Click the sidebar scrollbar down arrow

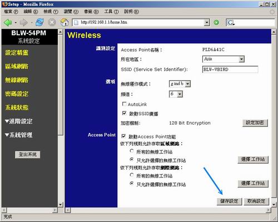pos(61,205)
